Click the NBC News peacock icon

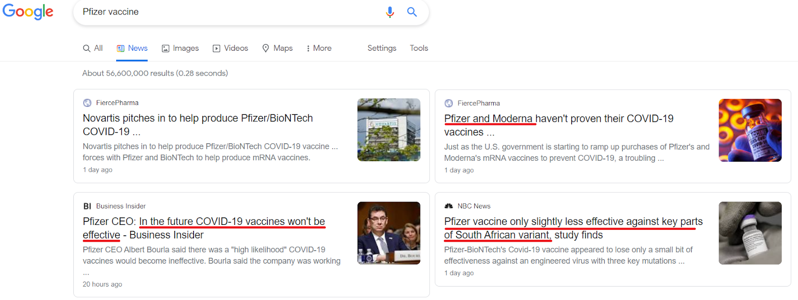coord(448,206)
